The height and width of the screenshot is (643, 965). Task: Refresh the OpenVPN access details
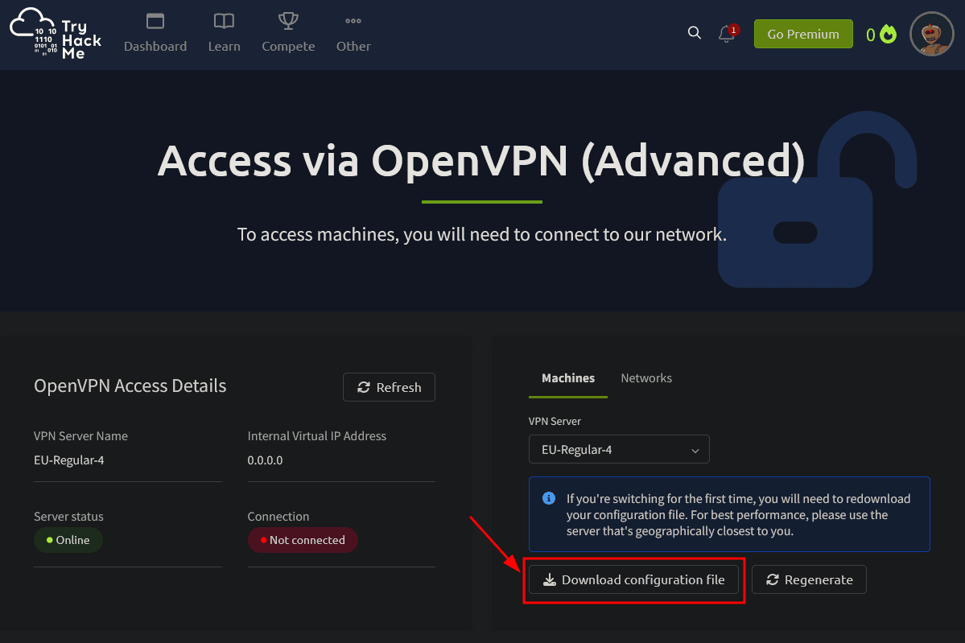coord(389,387)
